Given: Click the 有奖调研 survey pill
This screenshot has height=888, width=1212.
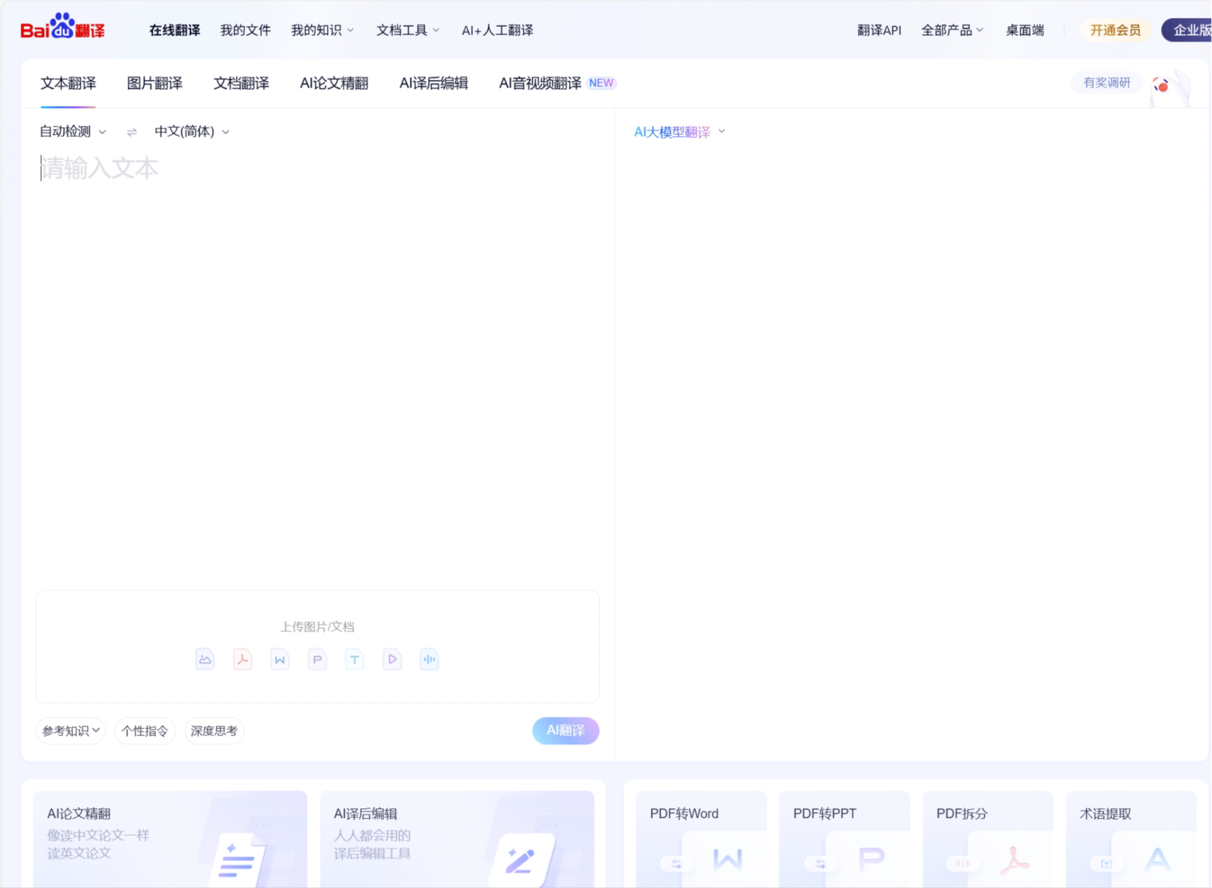Looking at the screenshot, I should pos(1106,82).
